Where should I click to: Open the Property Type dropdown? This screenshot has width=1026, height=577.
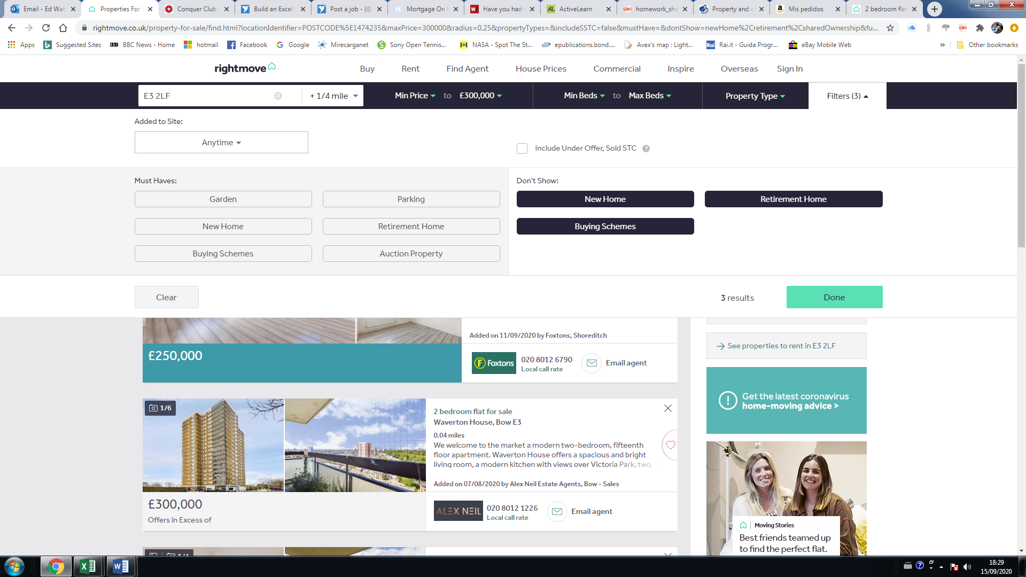pyautogui.click(x=755, y=96)
